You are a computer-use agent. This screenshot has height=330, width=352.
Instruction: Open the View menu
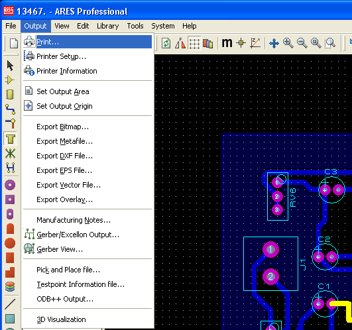coord(62,26)
